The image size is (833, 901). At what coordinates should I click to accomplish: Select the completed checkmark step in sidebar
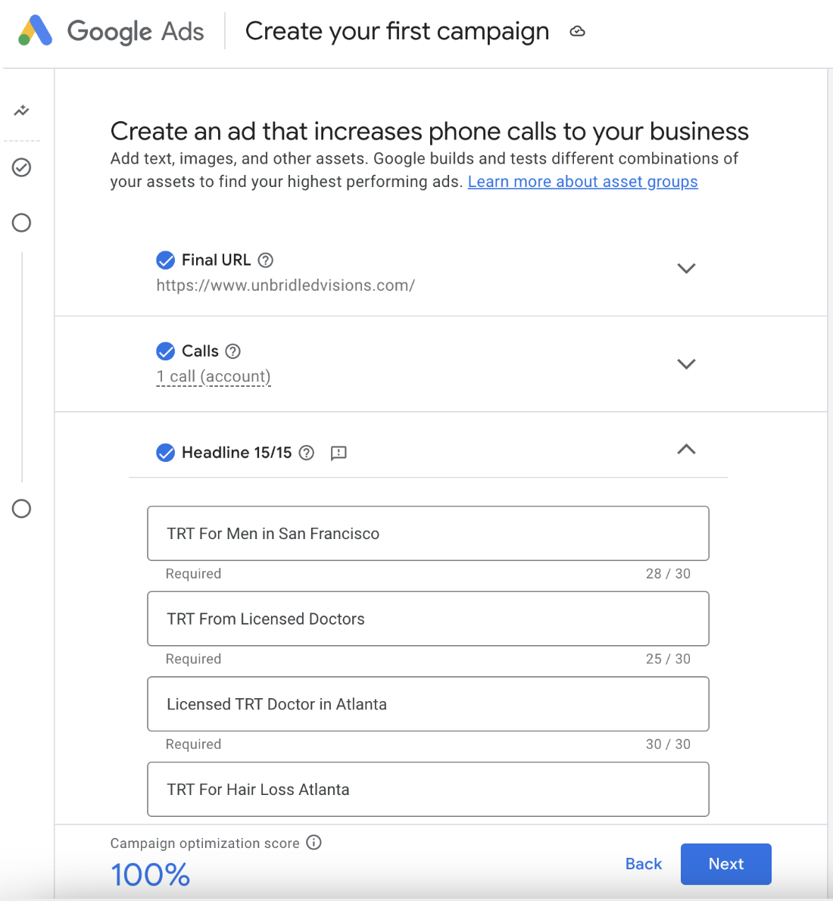pos(22,167)
